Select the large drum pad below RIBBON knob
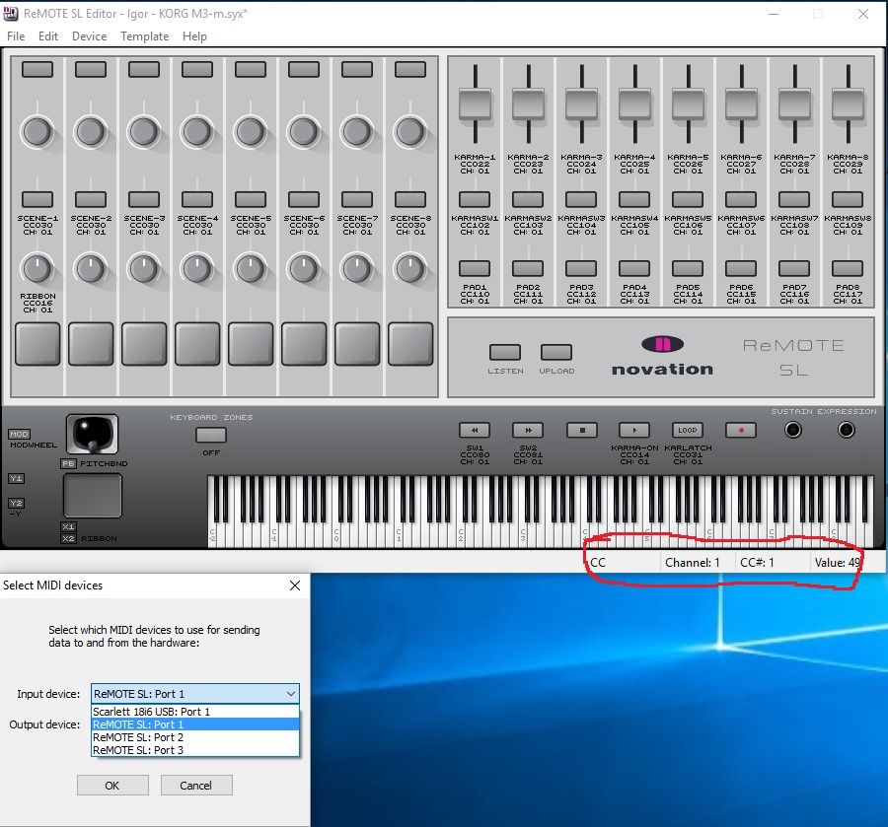The image size is (888, 827). tap(37, 344)
